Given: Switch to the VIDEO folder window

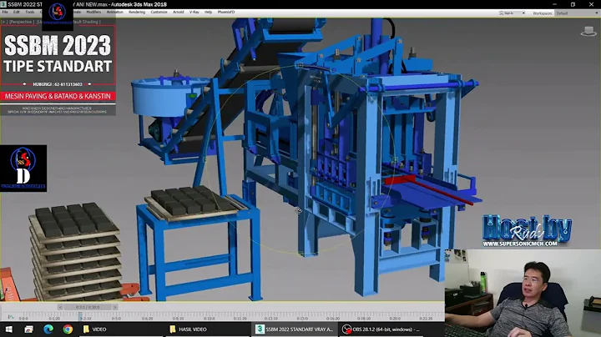Looking at the screenshot, I should 122,329.
